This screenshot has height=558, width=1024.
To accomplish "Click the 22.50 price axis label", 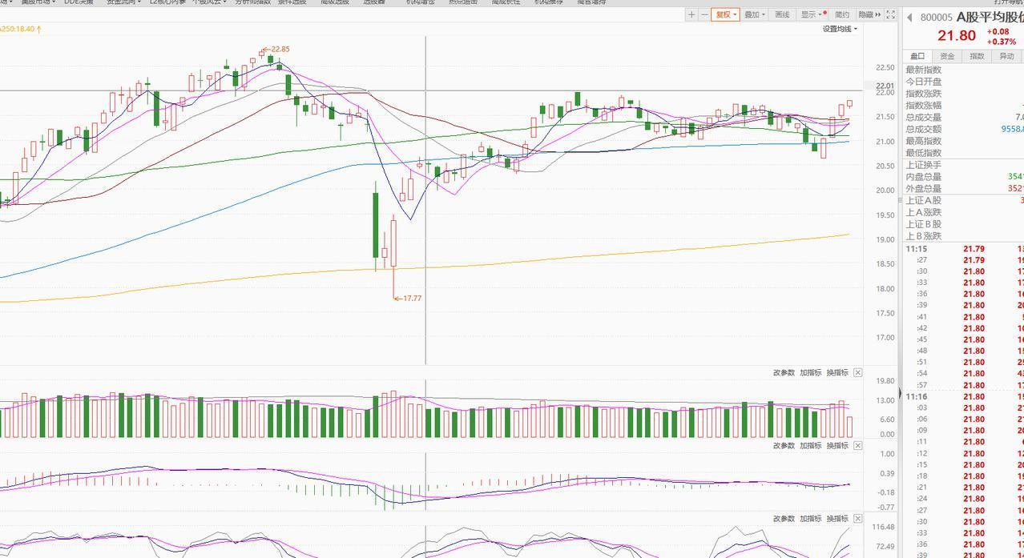I will (x=885, y=67).
